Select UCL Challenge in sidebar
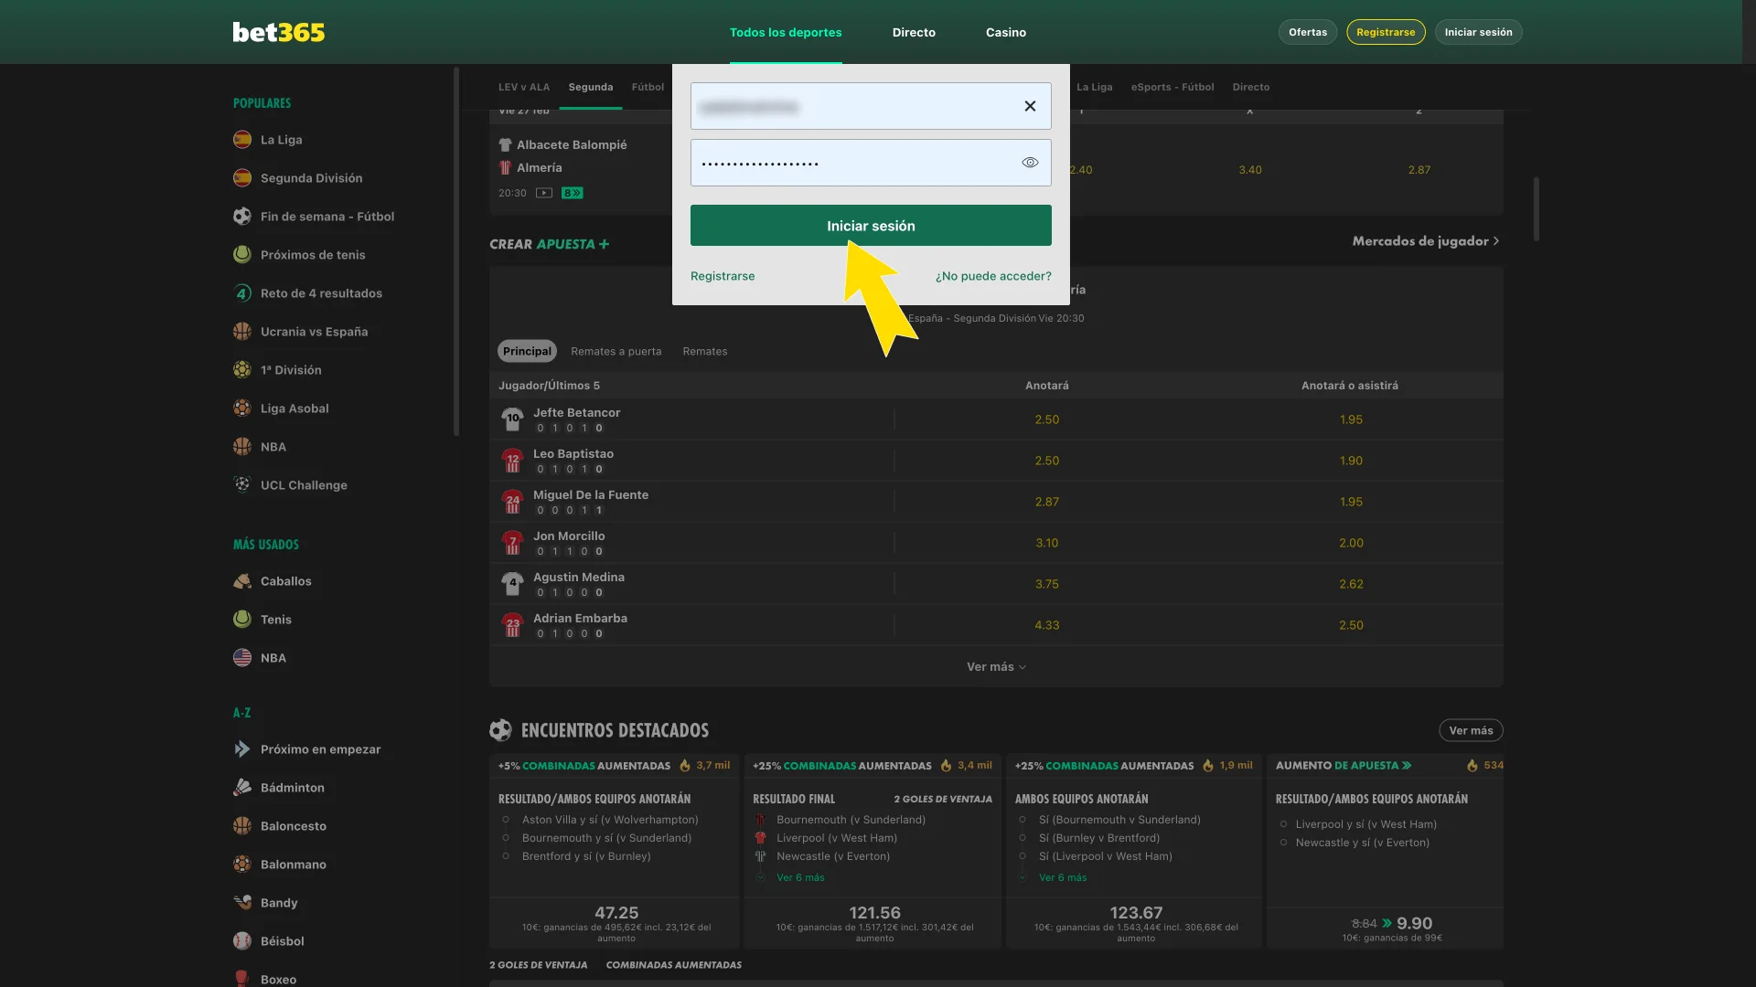Image resolution: width=1756 pixels, height=987 pixels. click(x=303, y=484)
